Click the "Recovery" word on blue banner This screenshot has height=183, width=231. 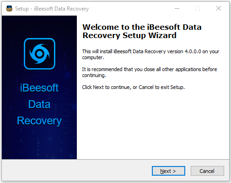tap(39, 121)
